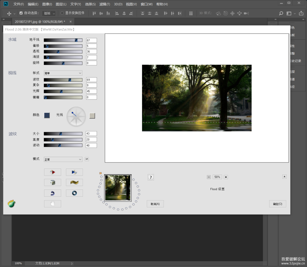This screenshot has width=307, height=267.
Task: Distribute right edges icon
Action: [x=180, y=13]
